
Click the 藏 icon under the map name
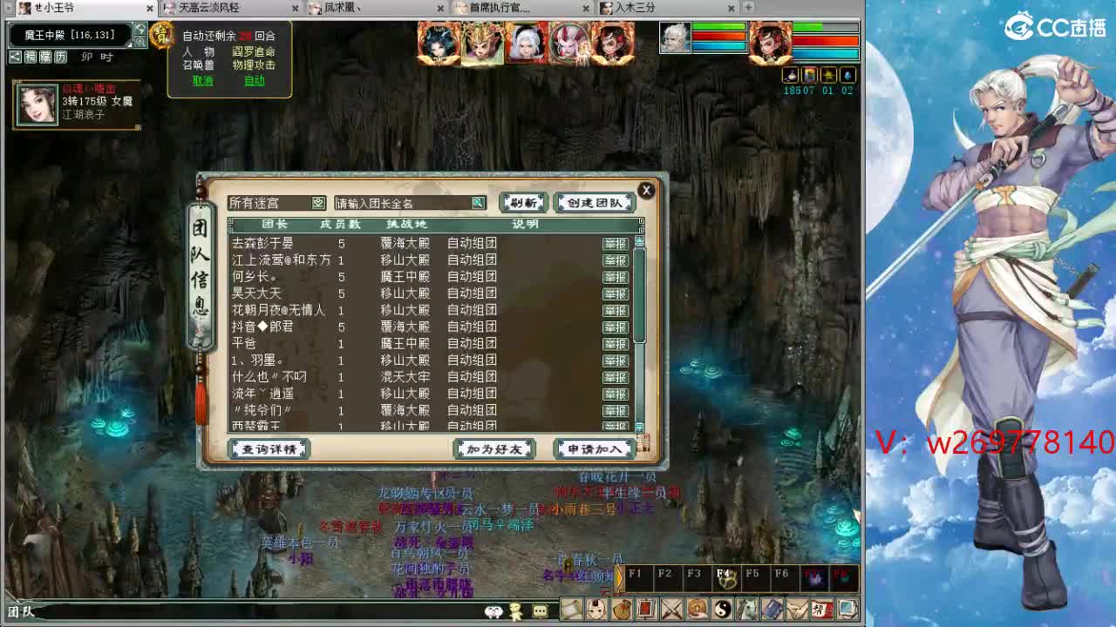point(45,57)
